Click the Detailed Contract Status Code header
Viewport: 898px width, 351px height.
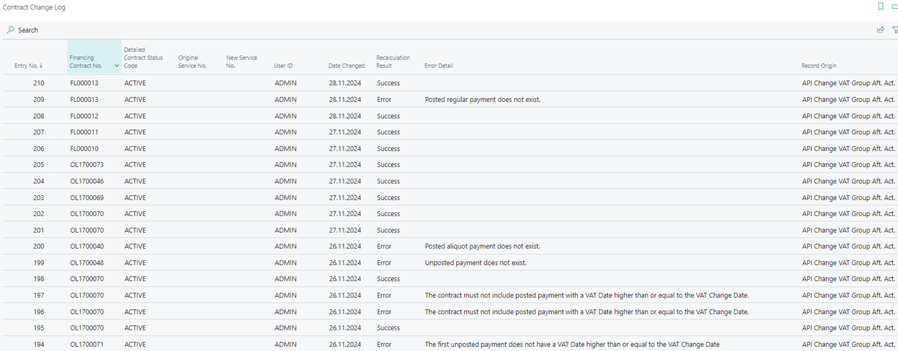143,58
